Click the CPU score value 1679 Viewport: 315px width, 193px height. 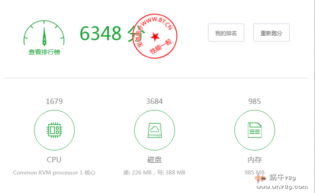(x=54, y=101)
